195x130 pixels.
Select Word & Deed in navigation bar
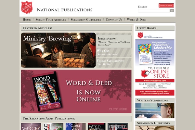click(x=136, y=19)
